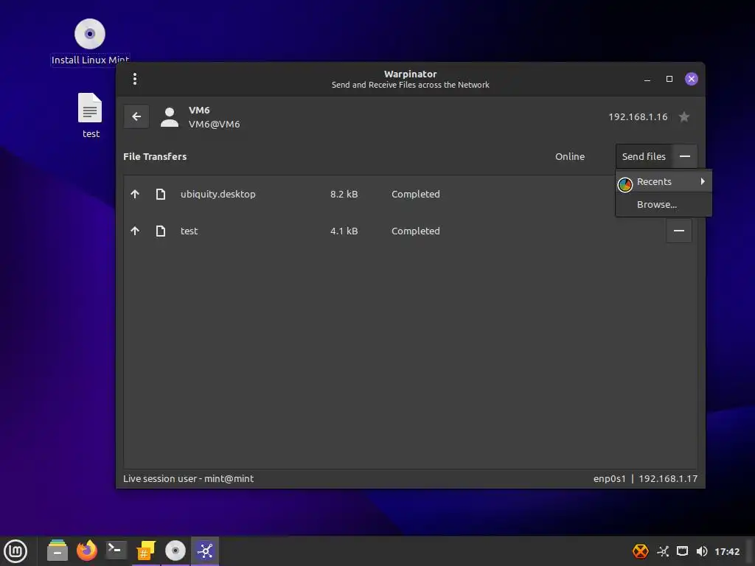
Task: Mark VM6 as favorite with the star
Action: click(x=683, y=117)
